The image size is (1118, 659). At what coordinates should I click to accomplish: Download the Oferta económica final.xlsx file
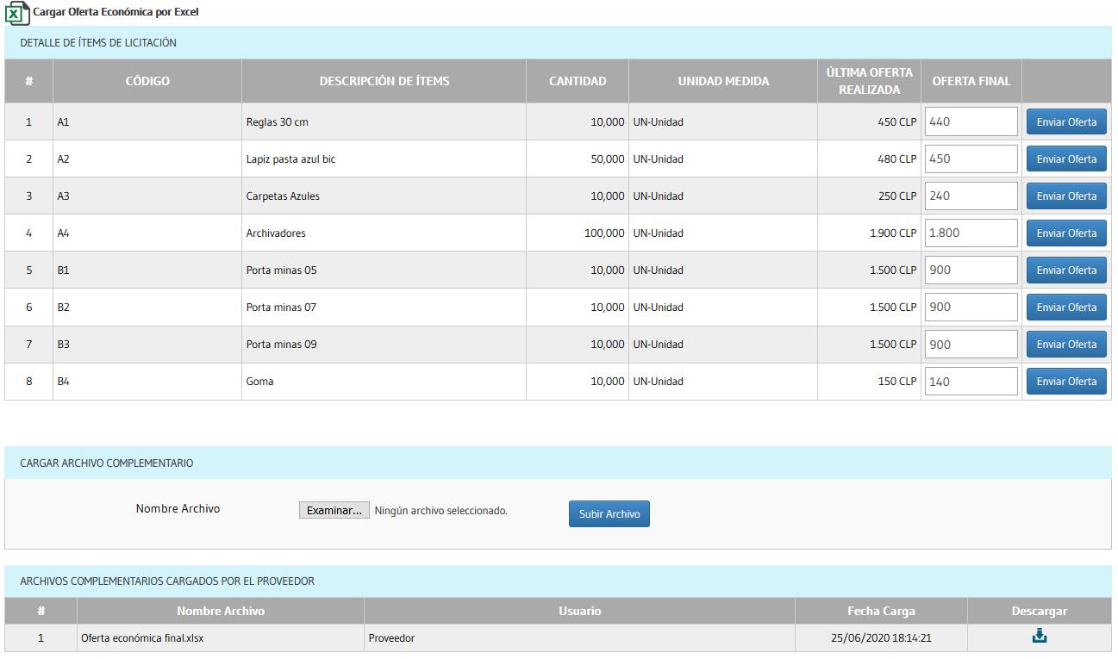point(1040,637)
